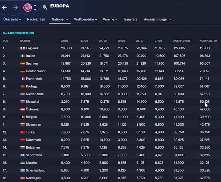Screen dimensions: 221x182
Task: Click the England flag icon
Action: [22, 48]
